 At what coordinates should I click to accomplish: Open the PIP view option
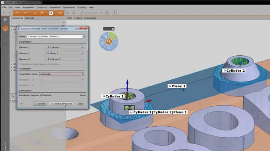click(69, 18)
